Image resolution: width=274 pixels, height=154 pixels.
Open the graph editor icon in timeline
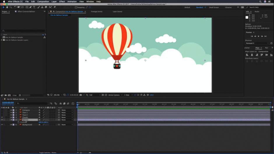(73, 104)
